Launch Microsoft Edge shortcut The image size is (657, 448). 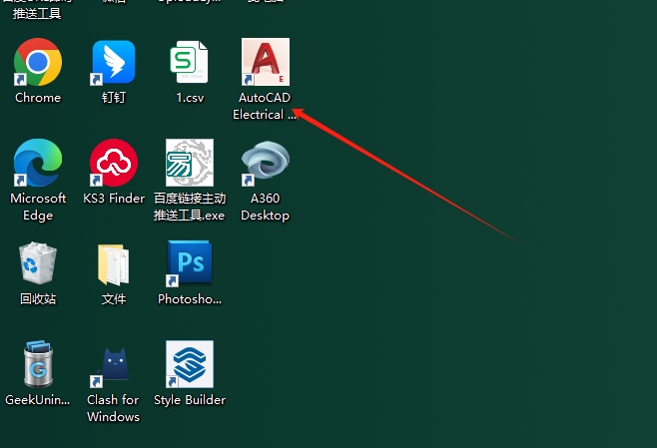(38, 163)
